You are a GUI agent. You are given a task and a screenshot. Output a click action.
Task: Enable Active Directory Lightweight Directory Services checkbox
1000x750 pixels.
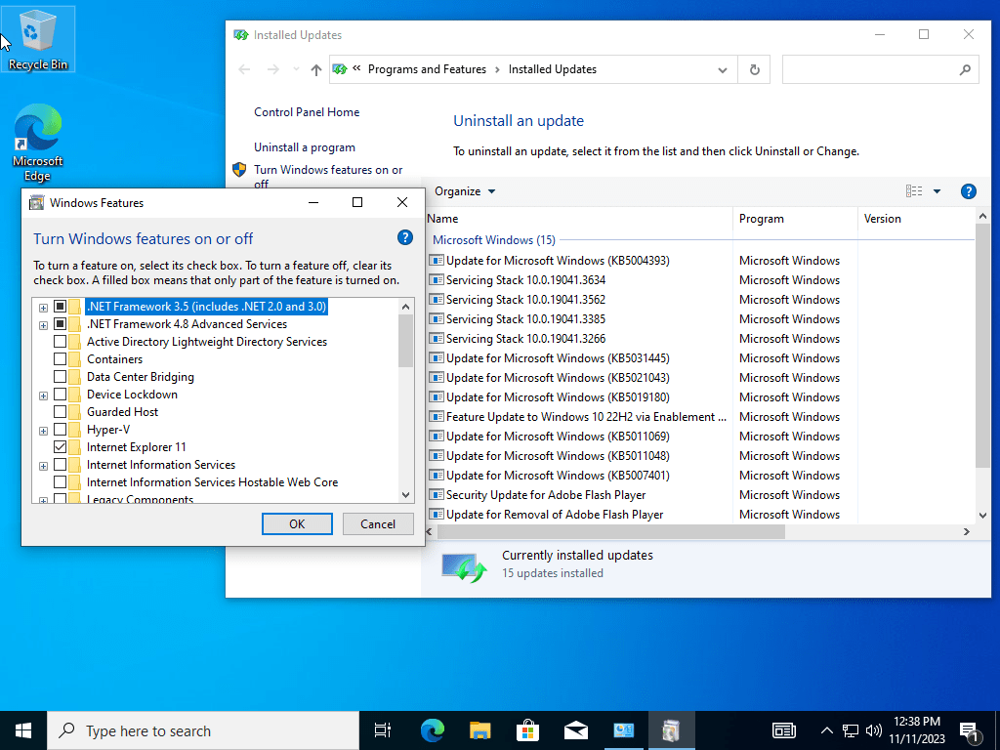point(60,341)
